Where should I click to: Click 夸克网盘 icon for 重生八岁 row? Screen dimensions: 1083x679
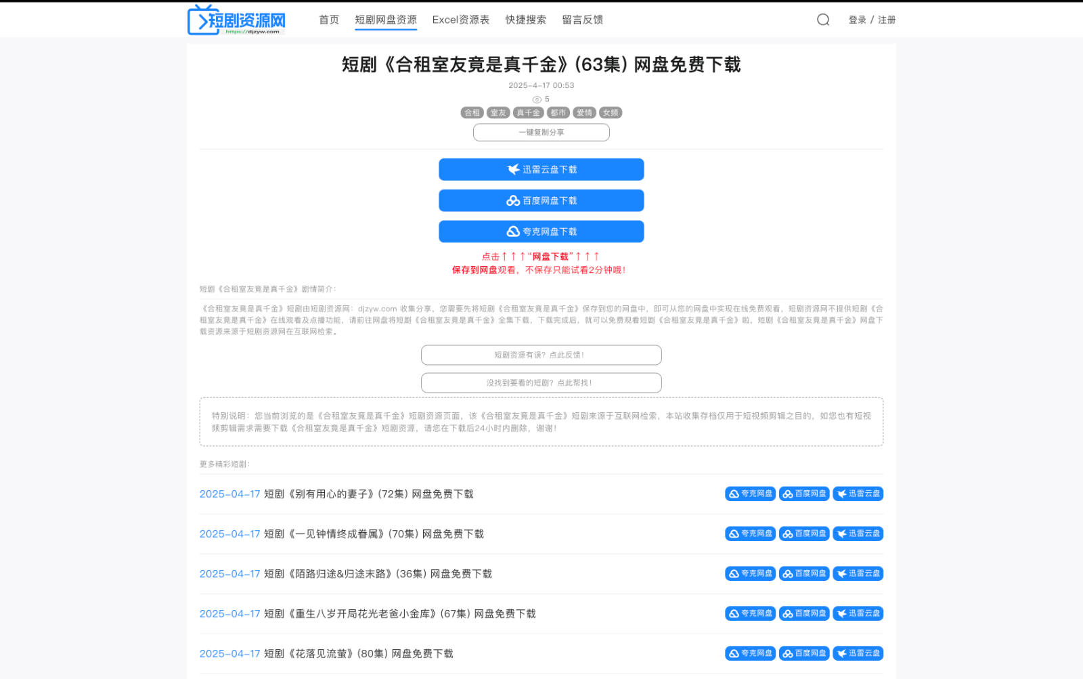point(750,613)
